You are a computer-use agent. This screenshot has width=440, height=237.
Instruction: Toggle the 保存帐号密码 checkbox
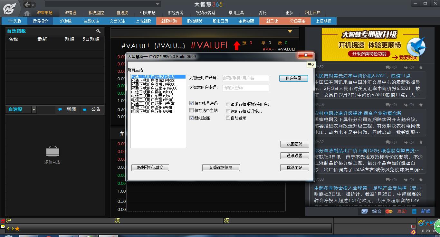point(192,103)
